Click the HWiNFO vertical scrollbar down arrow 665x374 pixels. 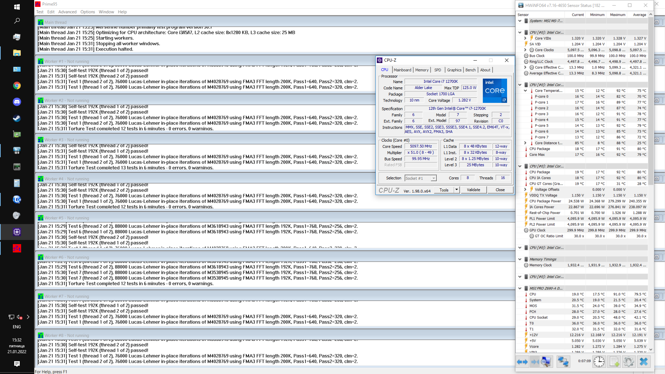coord(650,350)
